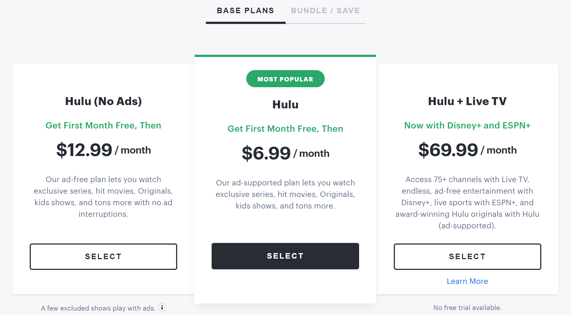Click the Hulu + Live TV heading
The image size is (571, 315).
(x=467, y=101)
